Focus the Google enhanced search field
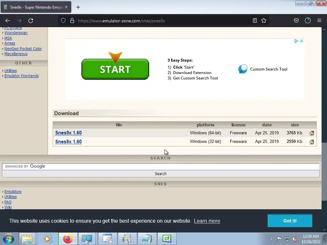Viewport: 327px width, 245px height. click(x=161, y=166)
